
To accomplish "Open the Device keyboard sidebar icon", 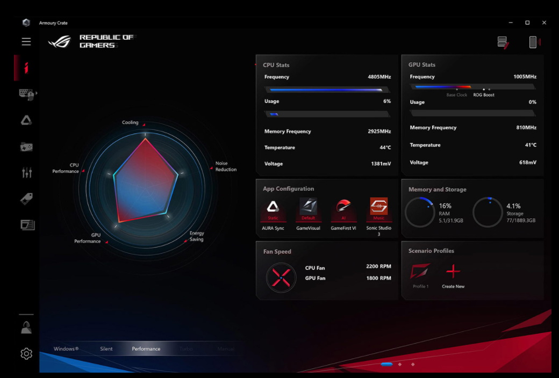I will tap(26, 95).
